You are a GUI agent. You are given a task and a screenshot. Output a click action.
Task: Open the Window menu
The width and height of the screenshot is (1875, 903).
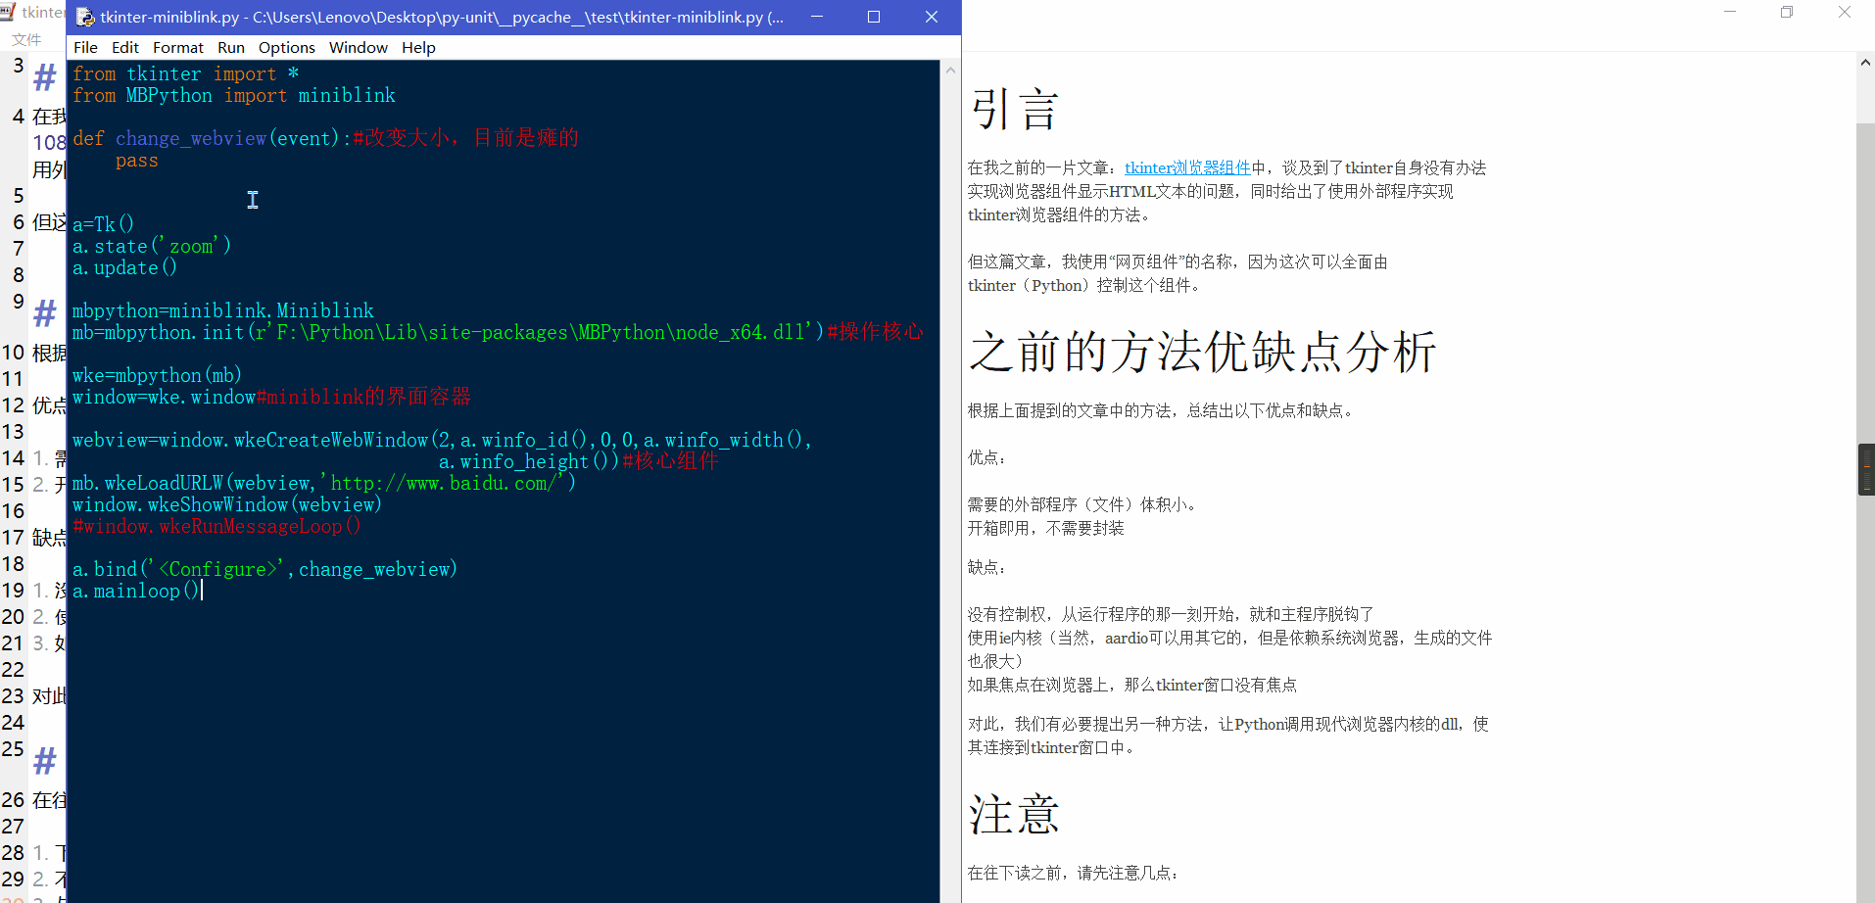(358, 47)
